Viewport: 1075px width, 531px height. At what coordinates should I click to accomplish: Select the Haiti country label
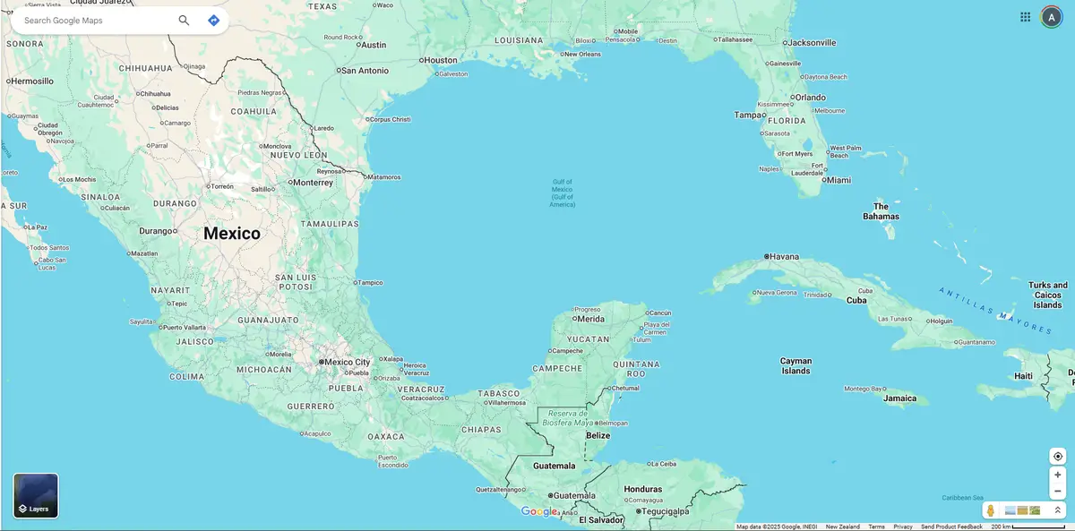click(1023, 376)
